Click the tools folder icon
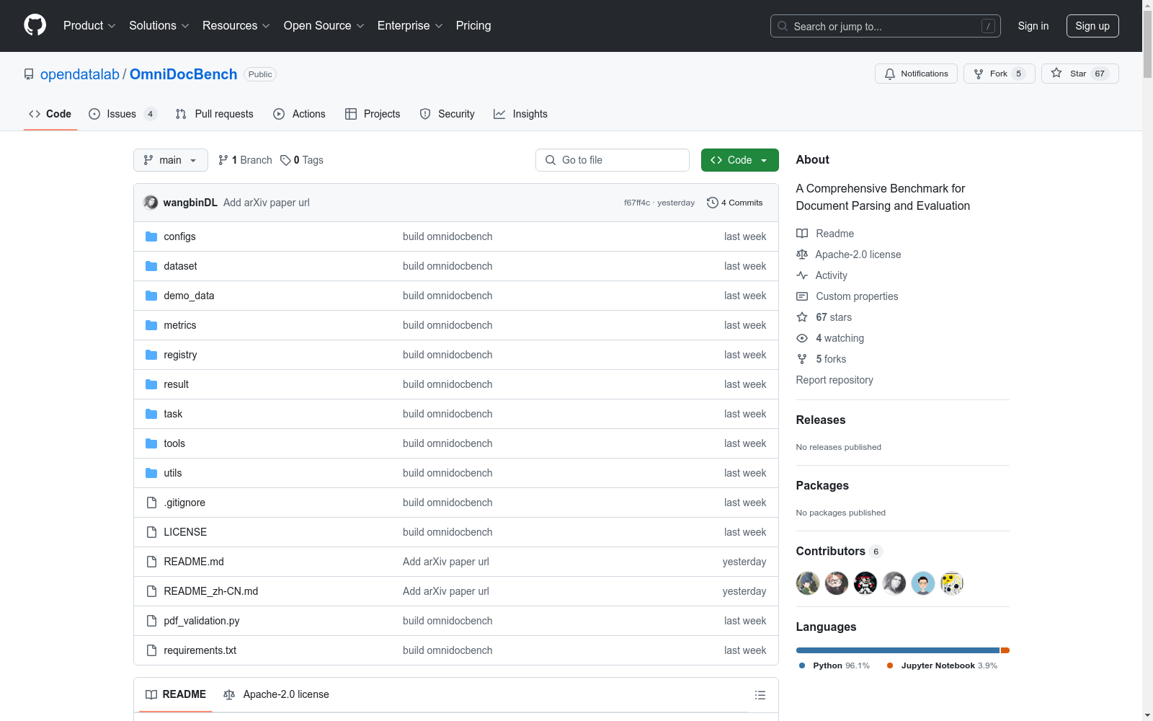The width and height of the screenshot is (1153, 721). (151, 443)
